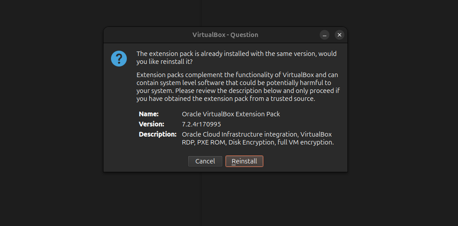Screen dimensions: 458x226
Task: Minimize the VirtualBox Question dialog
Action: (x=325, y=35)
